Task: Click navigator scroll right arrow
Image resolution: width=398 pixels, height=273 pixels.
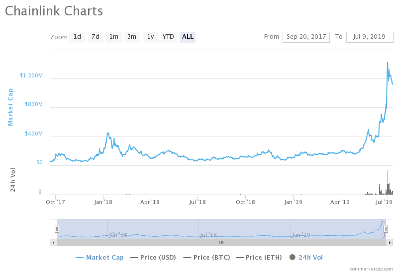Action: point(390,243)
